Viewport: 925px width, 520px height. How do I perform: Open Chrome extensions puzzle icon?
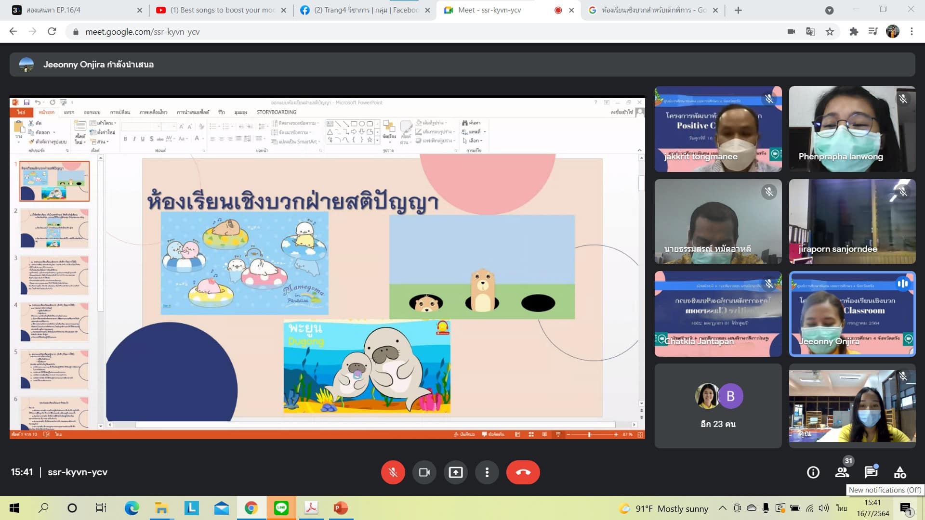pos(854,32)
